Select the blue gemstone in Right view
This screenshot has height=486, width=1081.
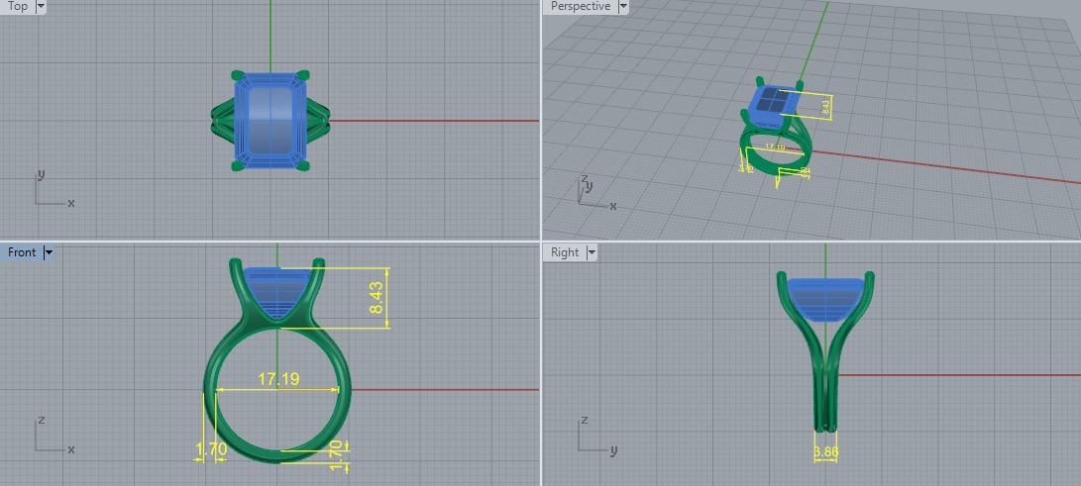point(825,300)
